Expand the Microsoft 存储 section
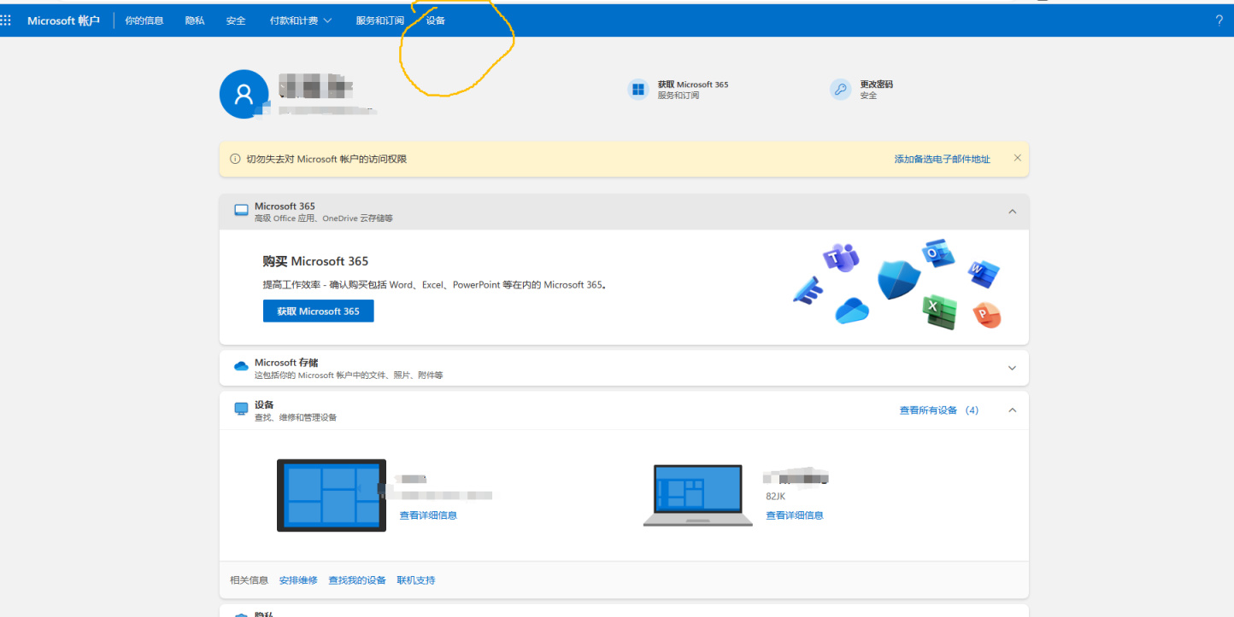Image resolution: width=1234 pixels, height=617 pixels. pos(1012,369)
